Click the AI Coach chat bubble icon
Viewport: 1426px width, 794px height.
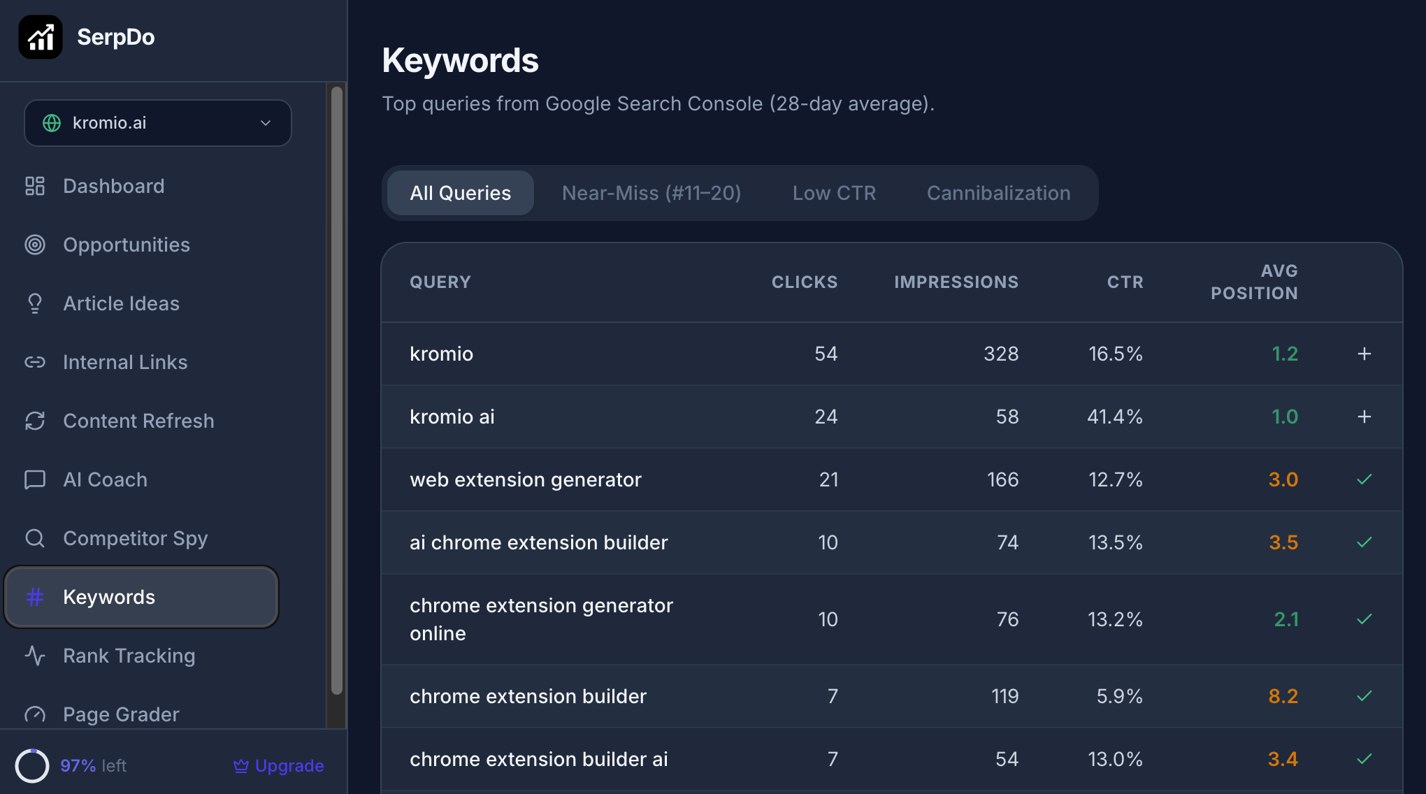click(x=35, y=479)
